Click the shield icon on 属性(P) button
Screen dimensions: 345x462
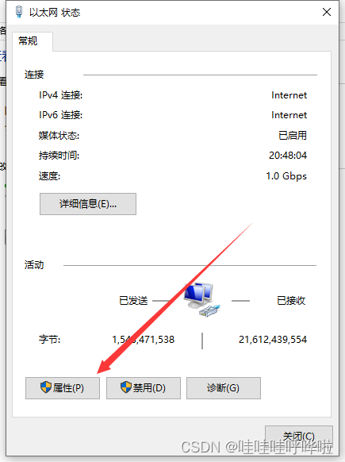coord(46,387)
